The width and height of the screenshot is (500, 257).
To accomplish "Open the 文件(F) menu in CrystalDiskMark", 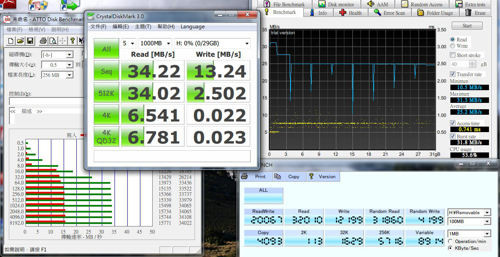I will (x=98, y=26).
